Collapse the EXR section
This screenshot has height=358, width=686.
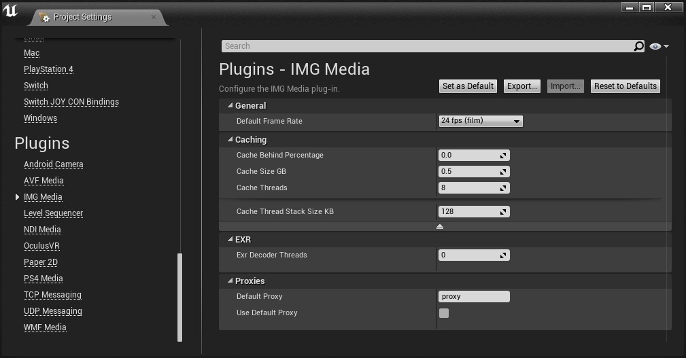[x=230, y=240]
